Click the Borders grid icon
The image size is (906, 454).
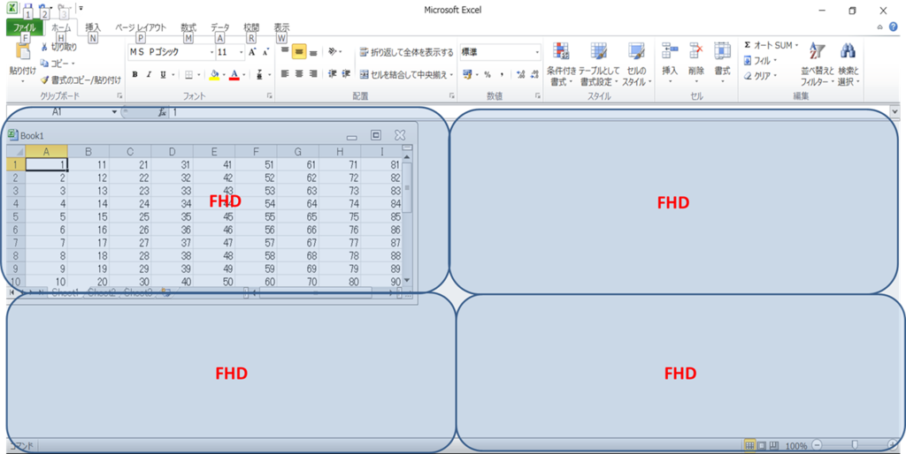pyautogui.click(x=188, y=74)
